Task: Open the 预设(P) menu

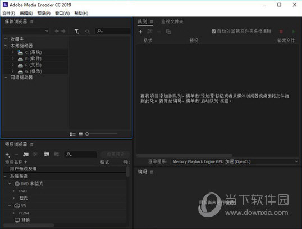Action: pyautogui.click(x=44, y=13)
